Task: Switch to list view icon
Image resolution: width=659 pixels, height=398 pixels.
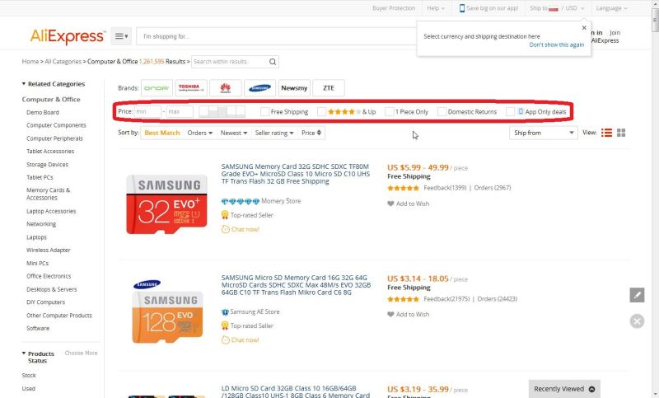Action: pos(606,133)
